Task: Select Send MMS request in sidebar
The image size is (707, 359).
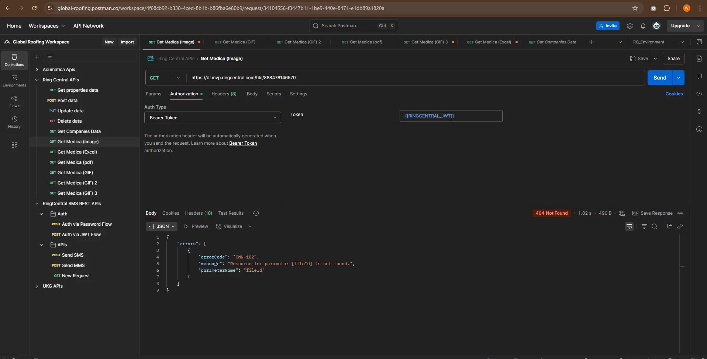Action: [73, 265]
